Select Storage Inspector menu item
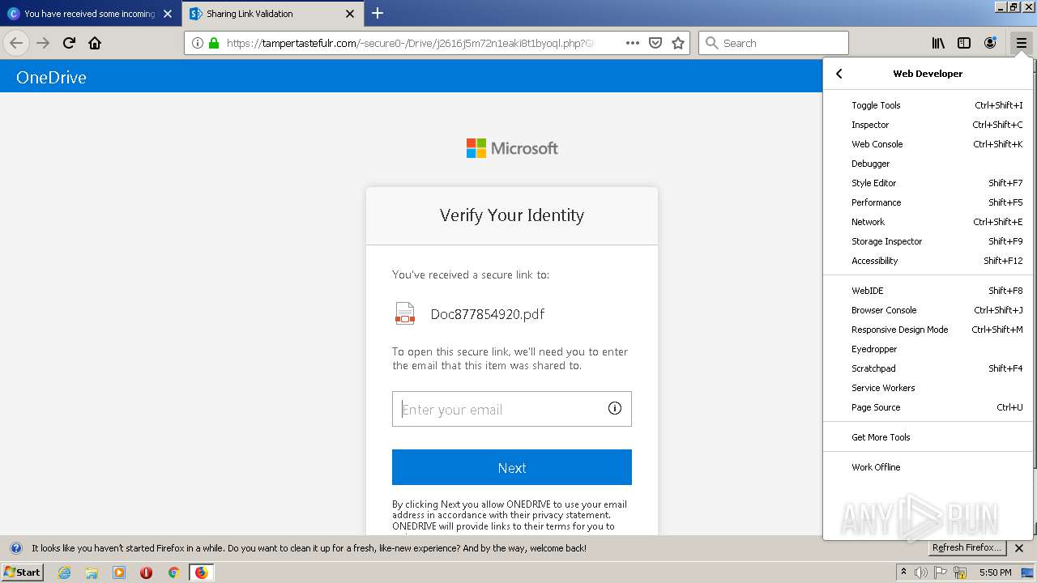 click(928, 241)
